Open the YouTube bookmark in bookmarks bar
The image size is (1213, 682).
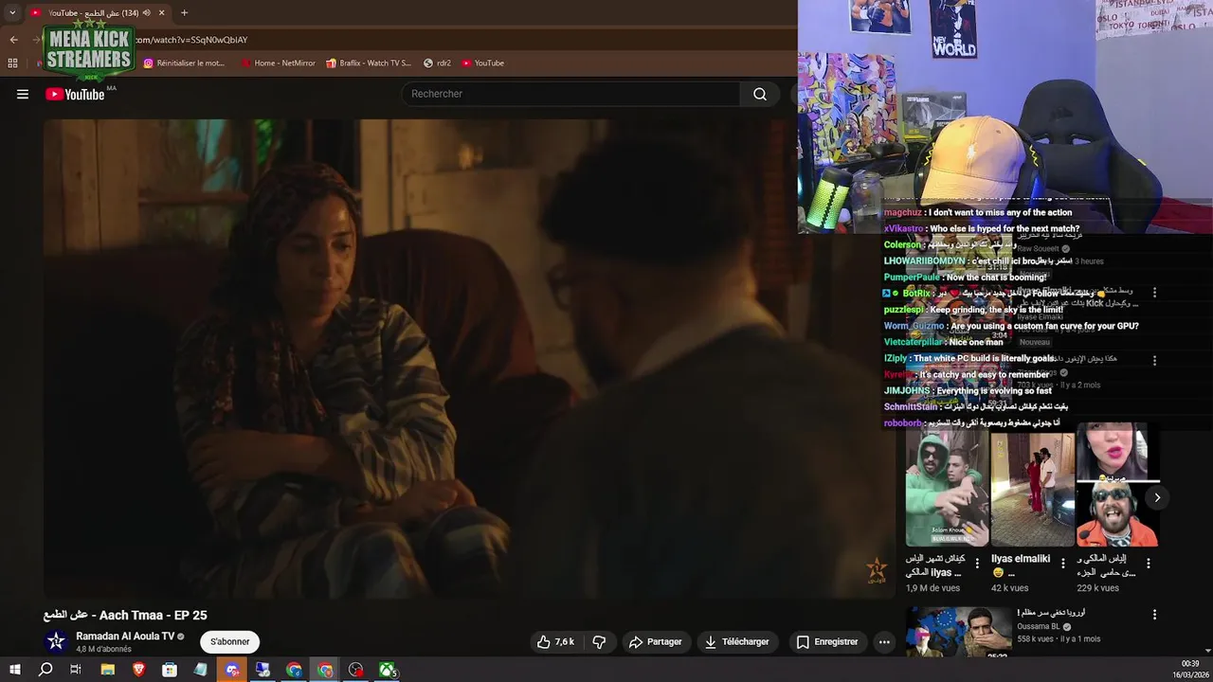tap(482, 63)
